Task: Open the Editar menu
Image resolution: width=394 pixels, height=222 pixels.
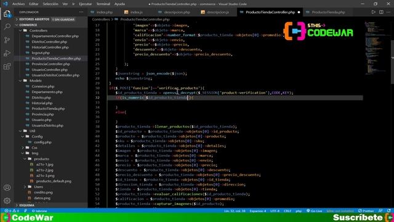Action: click(33, 4)
